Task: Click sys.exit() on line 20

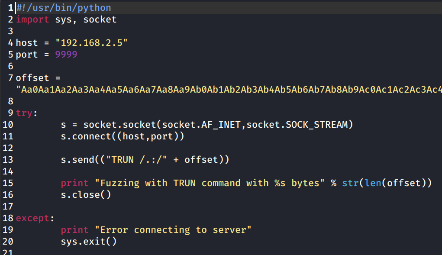Action: [x=89, y=242]
